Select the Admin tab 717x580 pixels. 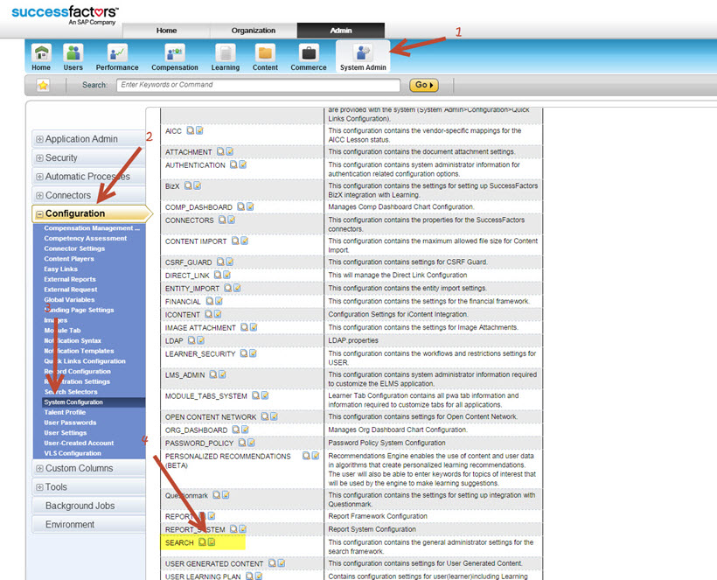(x=341, y=31)
